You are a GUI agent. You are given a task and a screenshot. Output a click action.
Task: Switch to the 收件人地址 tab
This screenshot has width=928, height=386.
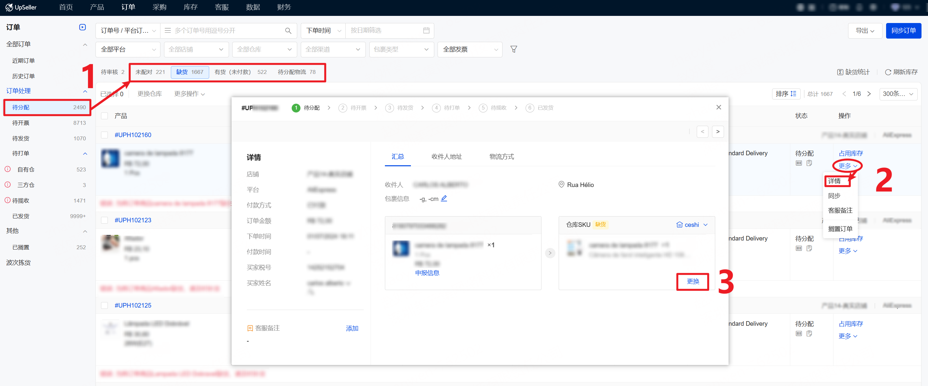(x=446, y=157)
